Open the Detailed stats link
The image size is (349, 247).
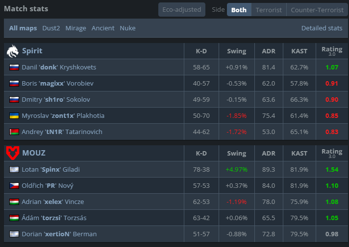[x=322, y=28]
